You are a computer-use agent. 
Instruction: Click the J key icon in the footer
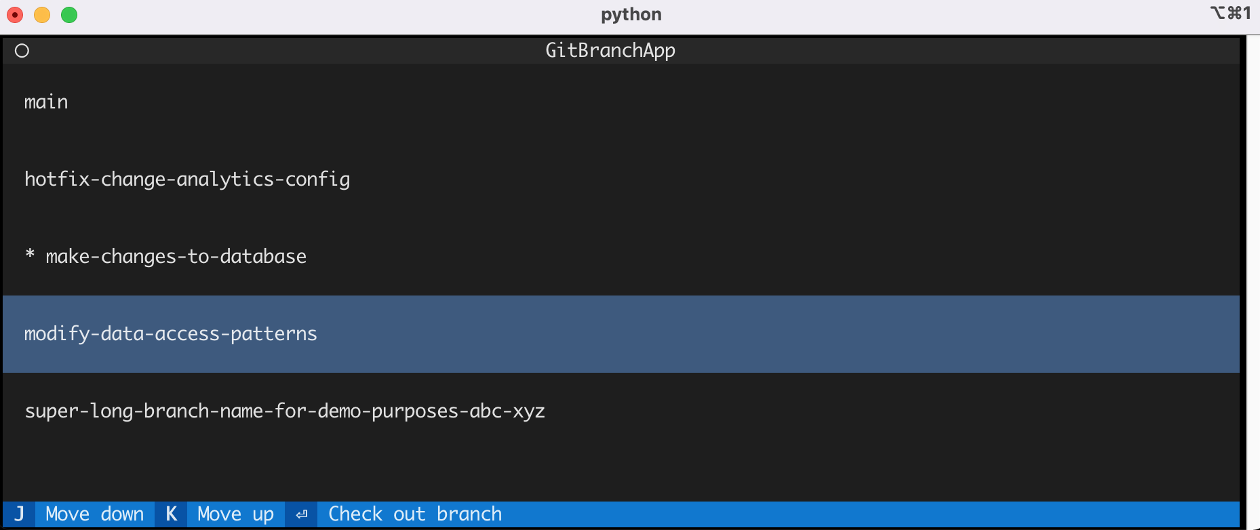20,514
